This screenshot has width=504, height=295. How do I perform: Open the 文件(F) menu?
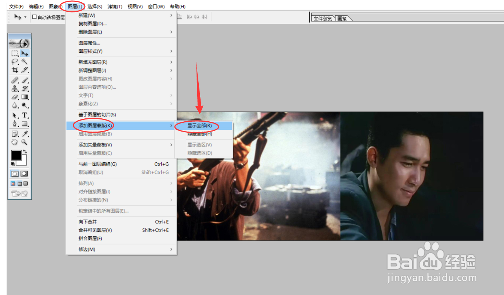[16, 7]
